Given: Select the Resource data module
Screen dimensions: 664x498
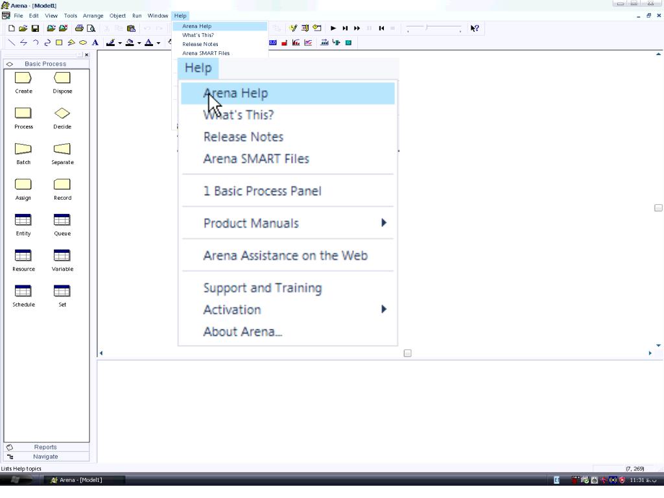Looking at the screenshot, I should tap(23, 261).
